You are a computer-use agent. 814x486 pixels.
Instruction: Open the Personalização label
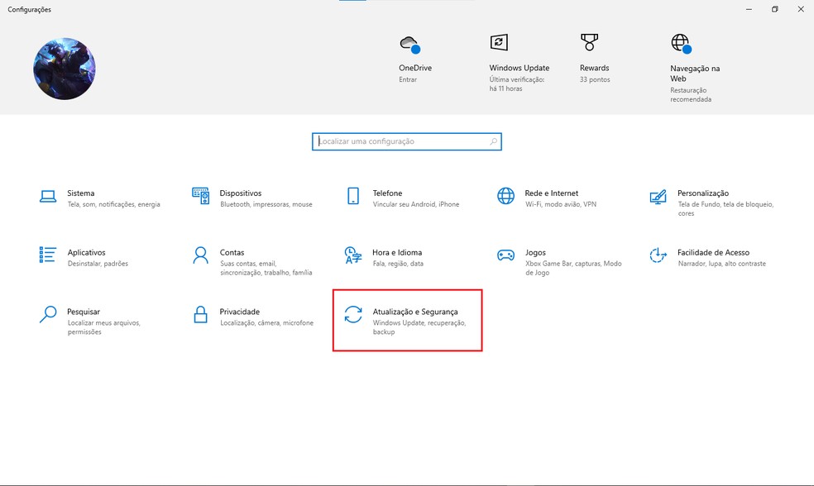tap(703, 193)
